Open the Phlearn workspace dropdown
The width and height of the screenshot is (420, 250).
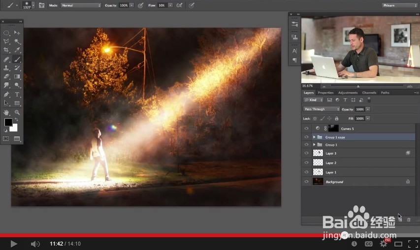click(x=399, y=5)
